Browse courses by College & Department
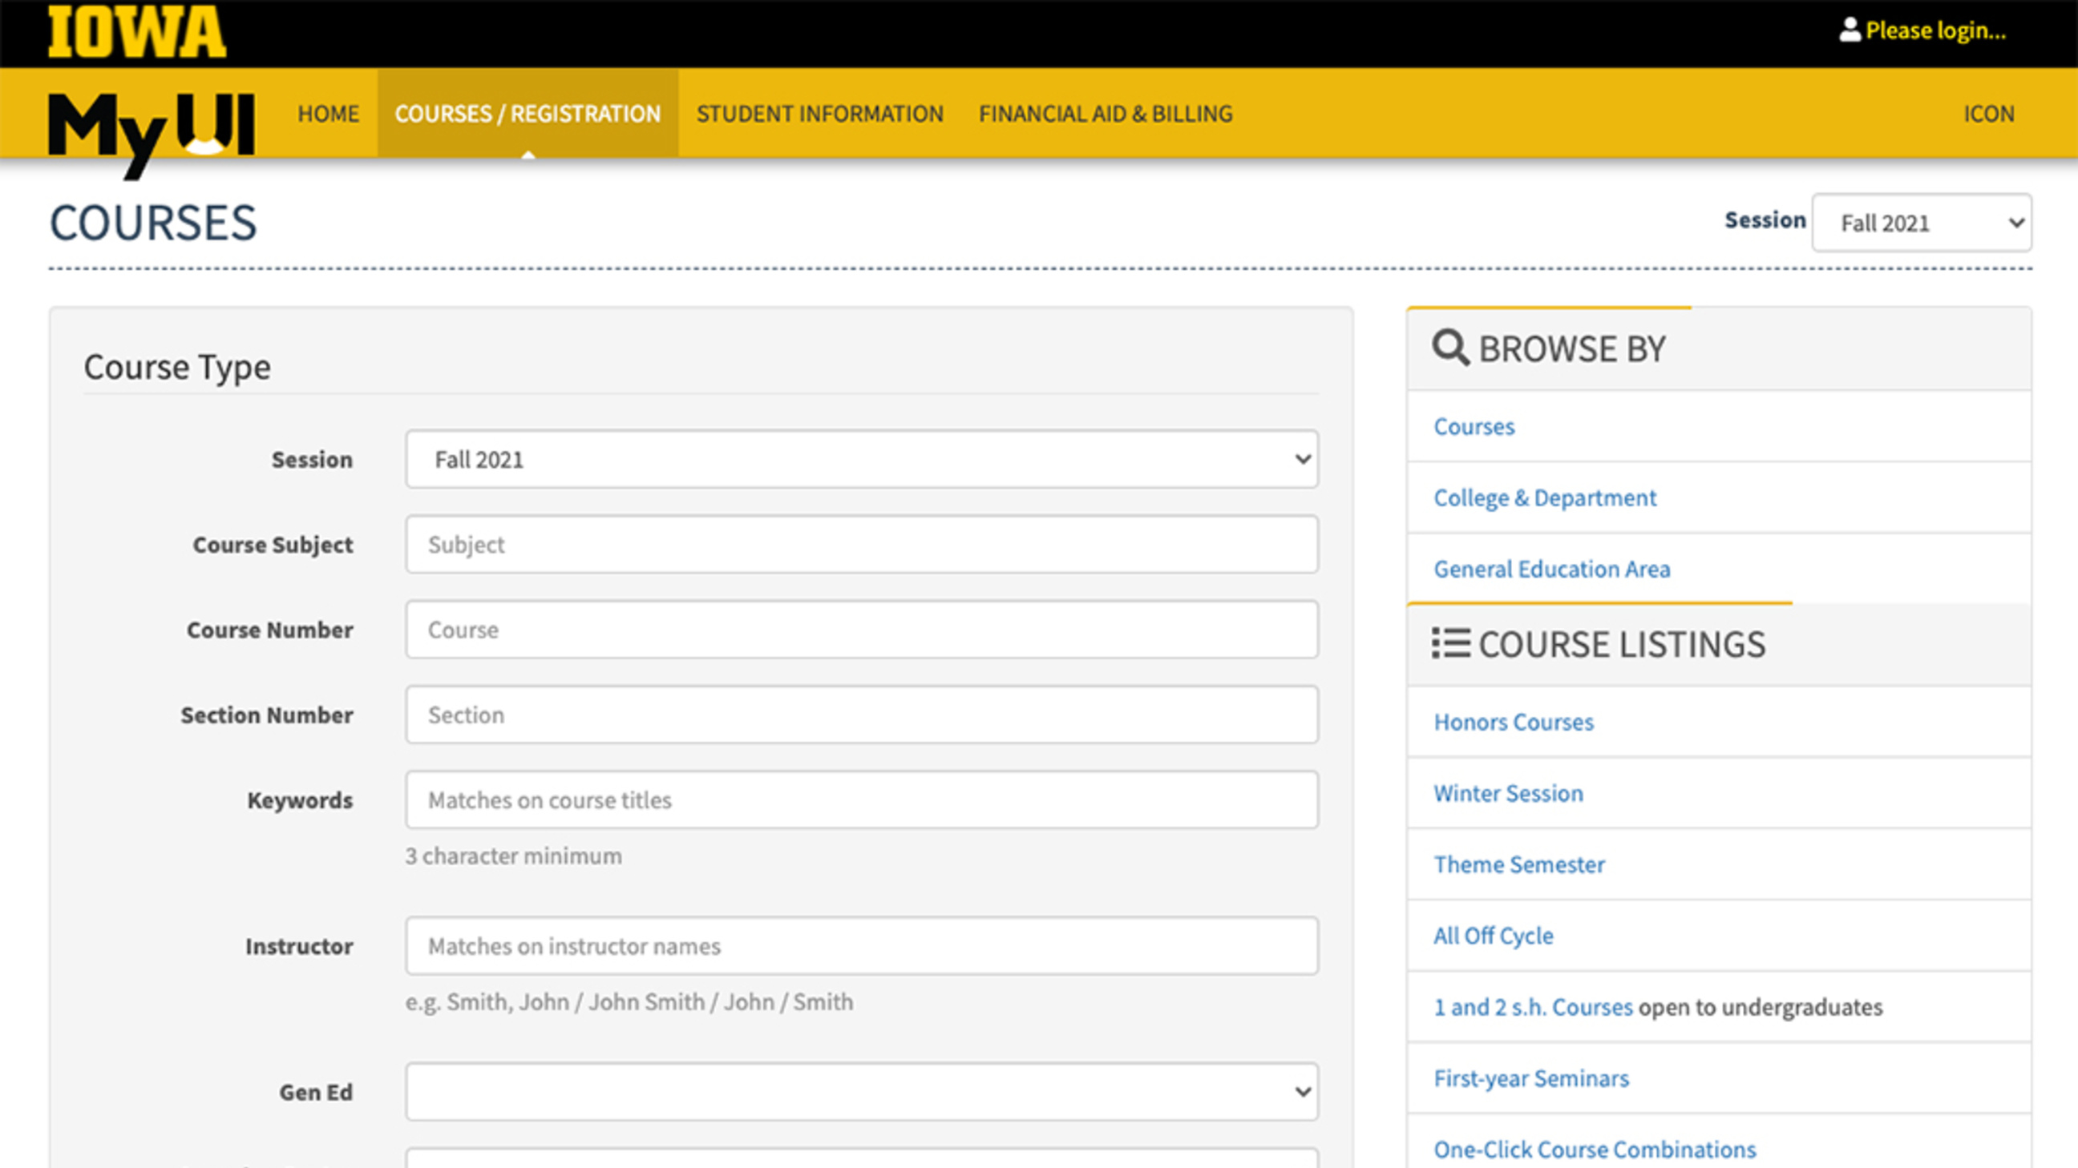Image resolution: width=2078 pixels, height=1168 pixels. coord(1545,497)
